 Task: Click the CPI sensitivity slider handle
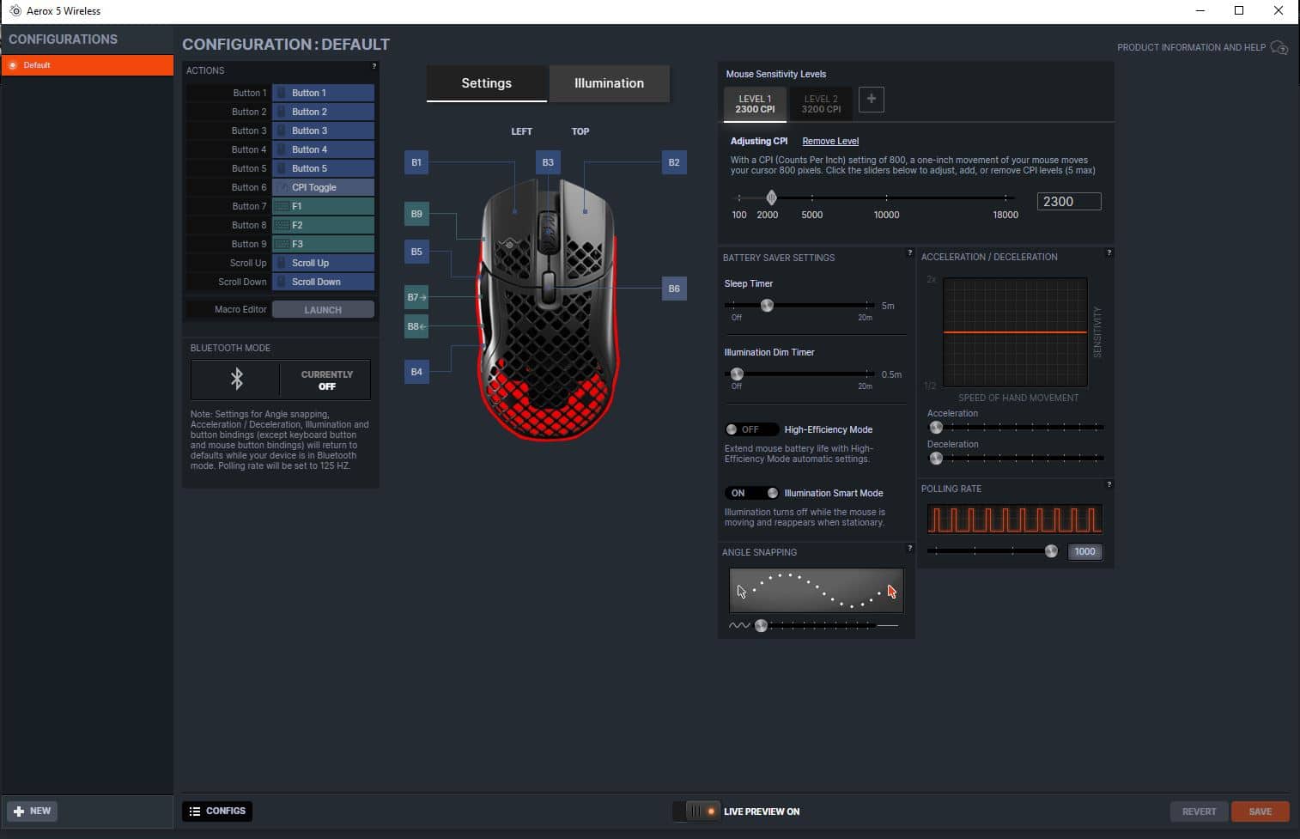click(771, 198)
